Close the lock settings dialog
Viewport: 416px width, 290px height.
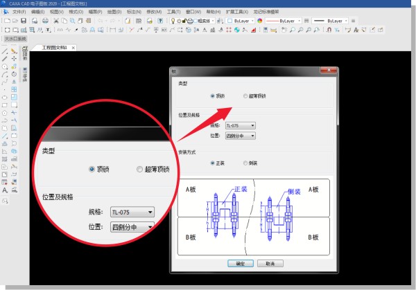(329, 70)
